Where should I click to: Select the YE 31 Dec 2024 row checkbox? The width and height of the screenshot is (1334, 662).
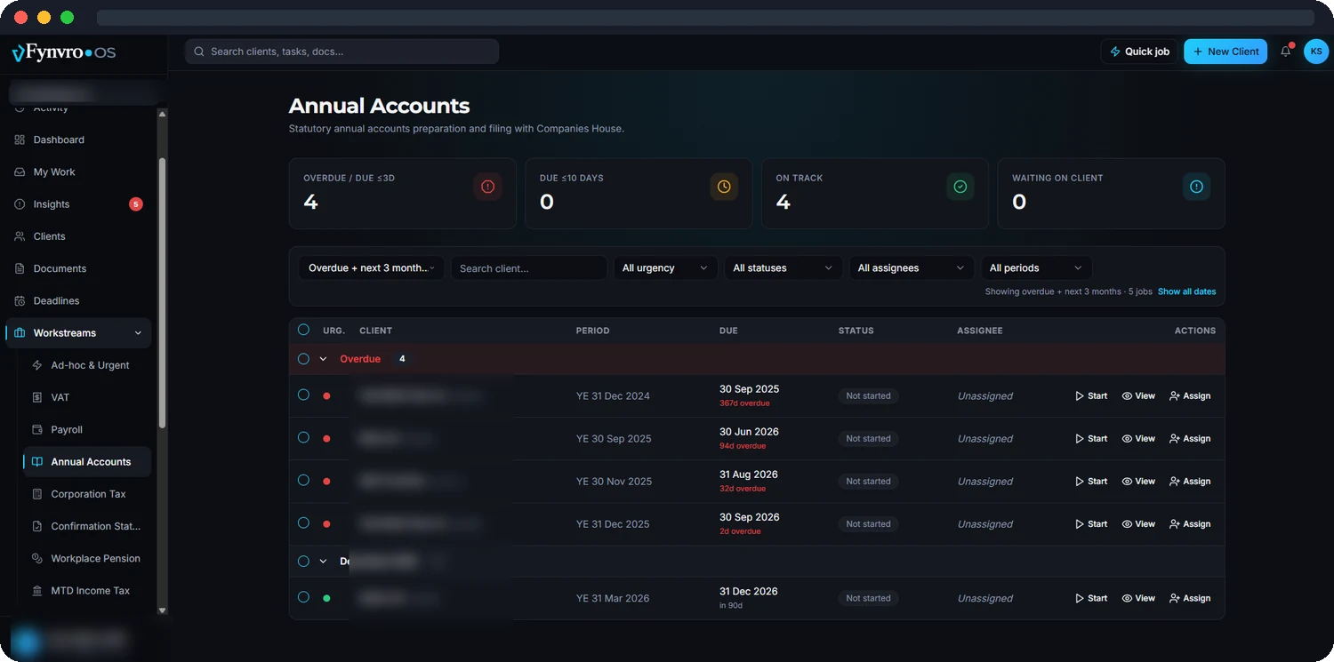[x=303, y=395]
